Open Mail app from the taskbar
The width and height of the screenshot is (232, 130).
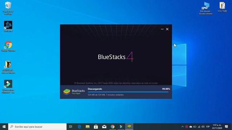point(104,127)
